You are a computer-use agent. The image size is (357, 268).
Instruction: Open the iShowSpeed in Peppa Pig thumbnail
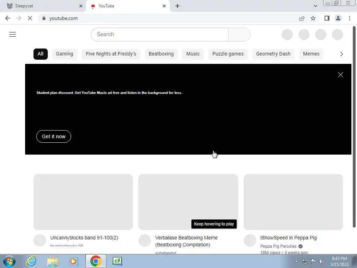(x=293, y=202)
